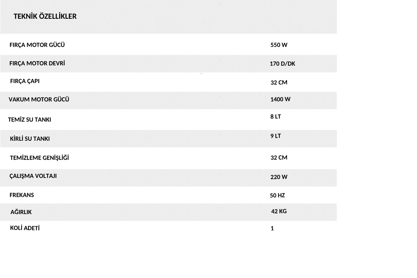The height and width of the screenshot is (278, 417).
Task: Select the FIRÇA ÇAPI label
Action: [25, 81]
